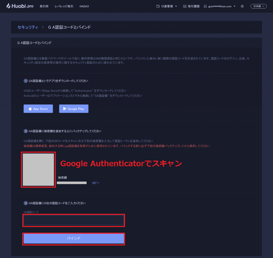Open 口座管理 in the top navigation
The height and width of the screenshot is (258, 273).
[167, 6]
